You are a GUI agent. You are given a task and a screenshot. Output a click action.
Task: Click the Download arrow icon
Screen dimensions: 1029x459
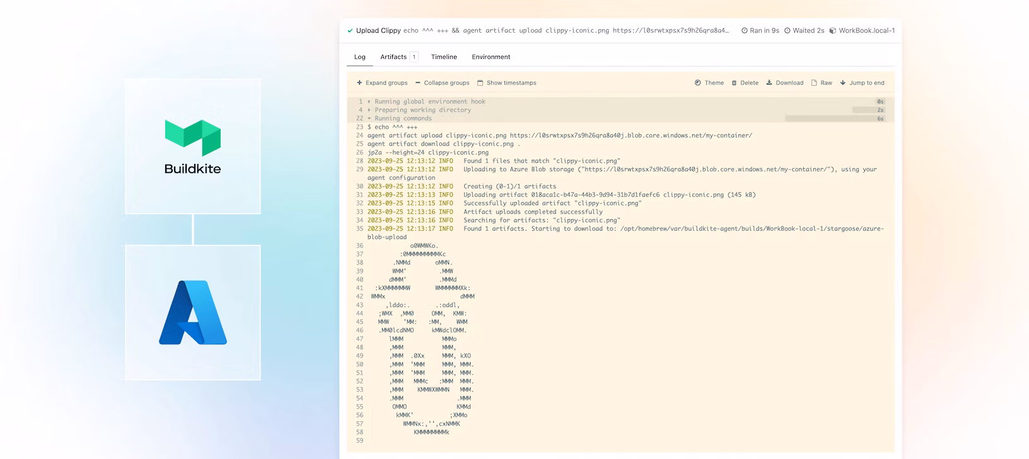click(769, 83)
